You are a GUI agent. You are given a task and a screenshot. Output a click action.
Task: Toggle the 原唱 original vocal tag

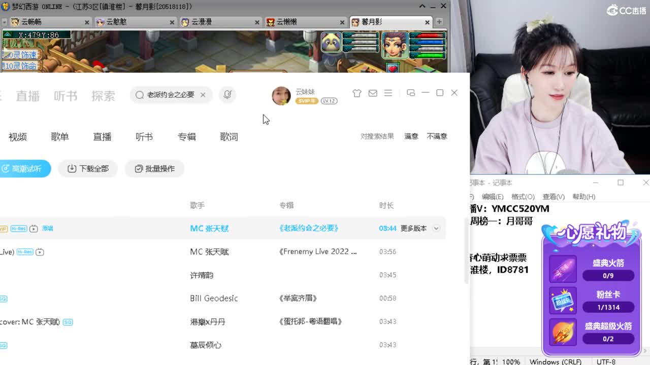[48, 229]
